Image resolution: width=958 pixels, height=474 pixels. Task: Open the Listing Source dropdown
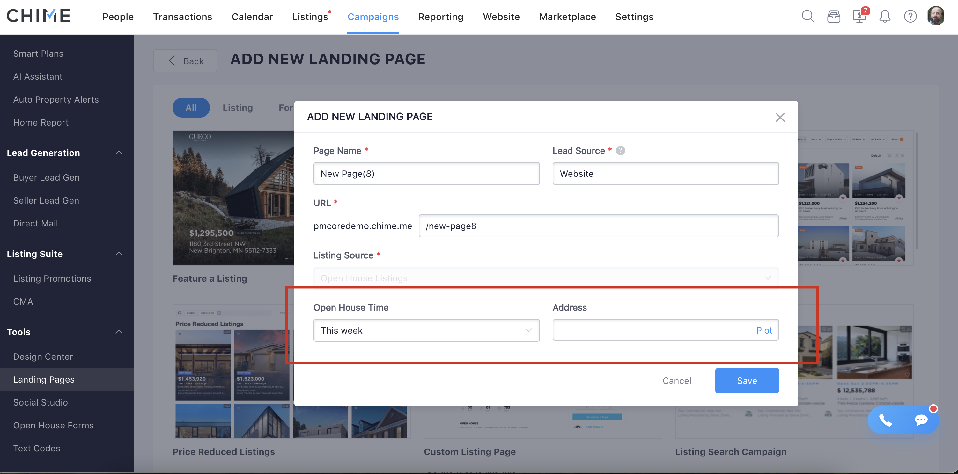coord(546,278)
